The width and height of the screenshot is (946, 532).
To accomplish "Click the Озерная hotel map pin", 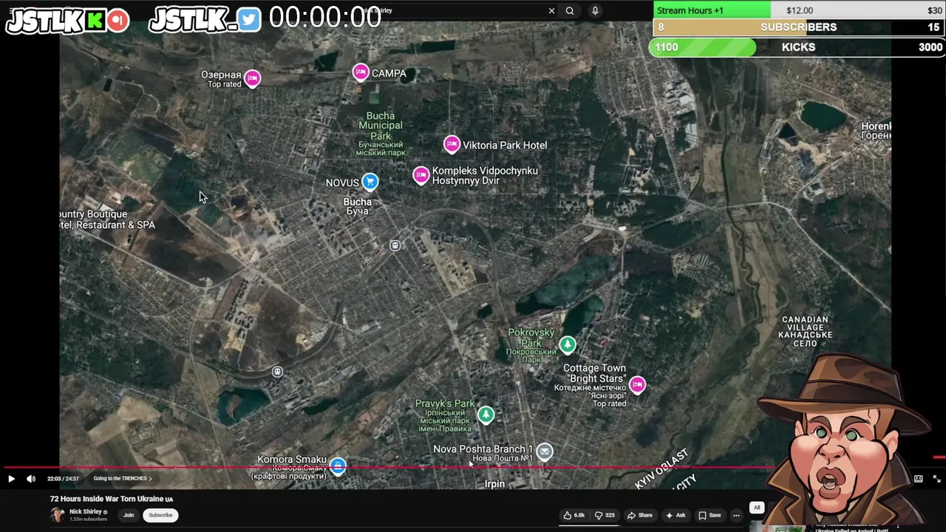I will (252, 78).
